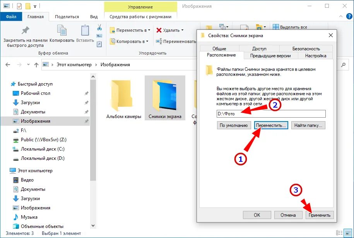Viewport: 354px width, 238px height.
Task: Click the search magnifier icon
Action: click(343, 65)
